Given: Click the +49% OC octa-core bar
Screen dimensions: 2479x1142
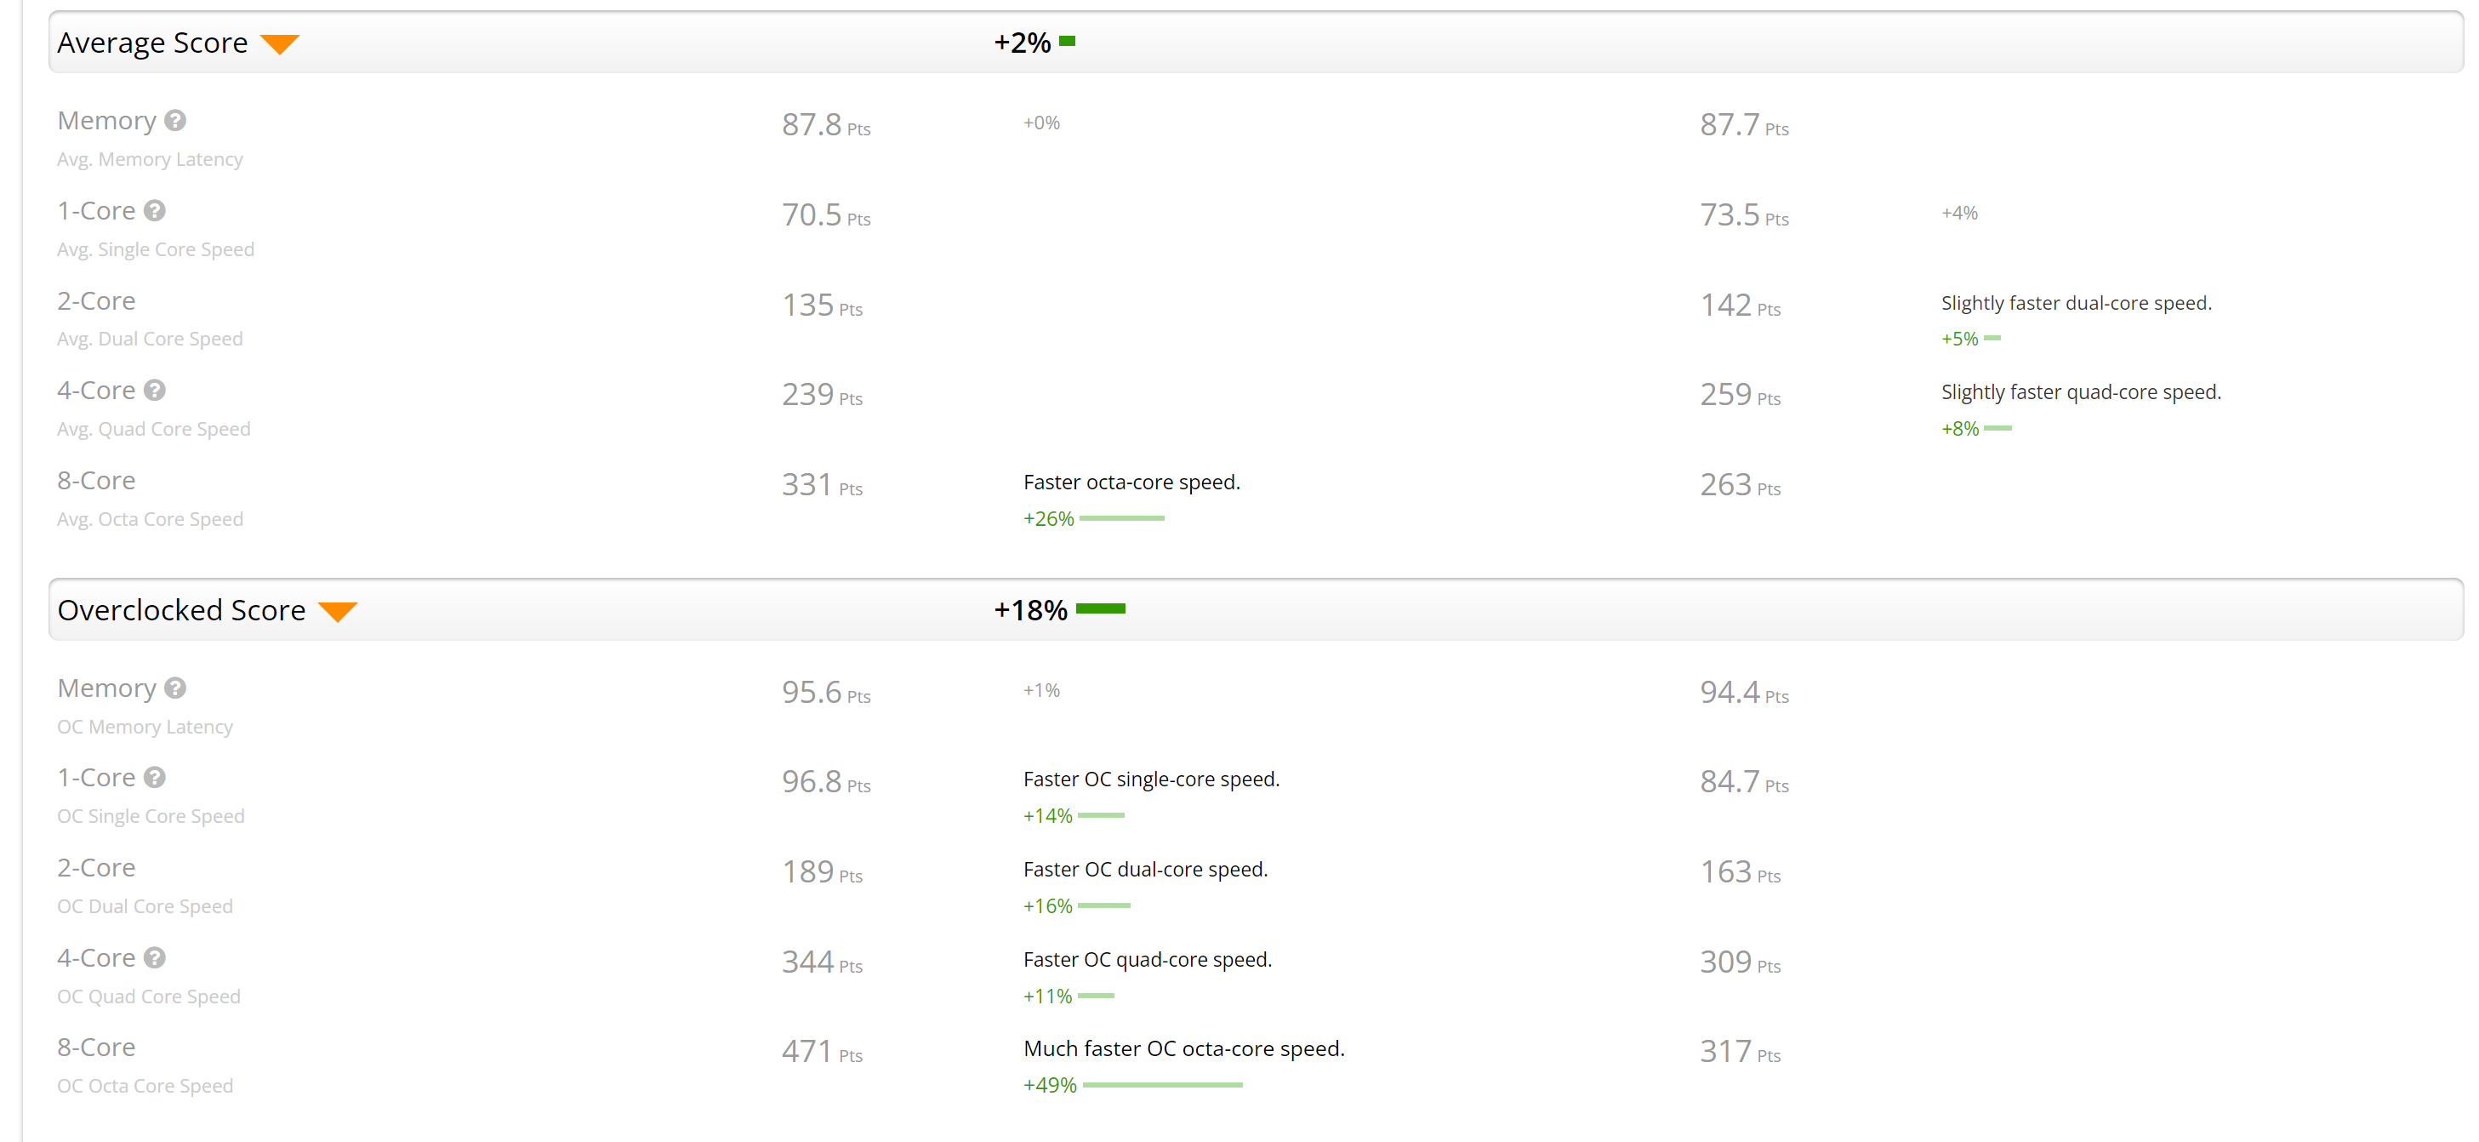Looking at the screenshot, I should [x=1163, y=1085].
